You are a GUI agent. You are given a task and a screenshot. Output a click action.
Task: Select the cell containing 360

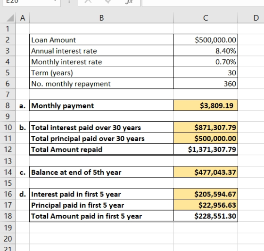point(206,84)
